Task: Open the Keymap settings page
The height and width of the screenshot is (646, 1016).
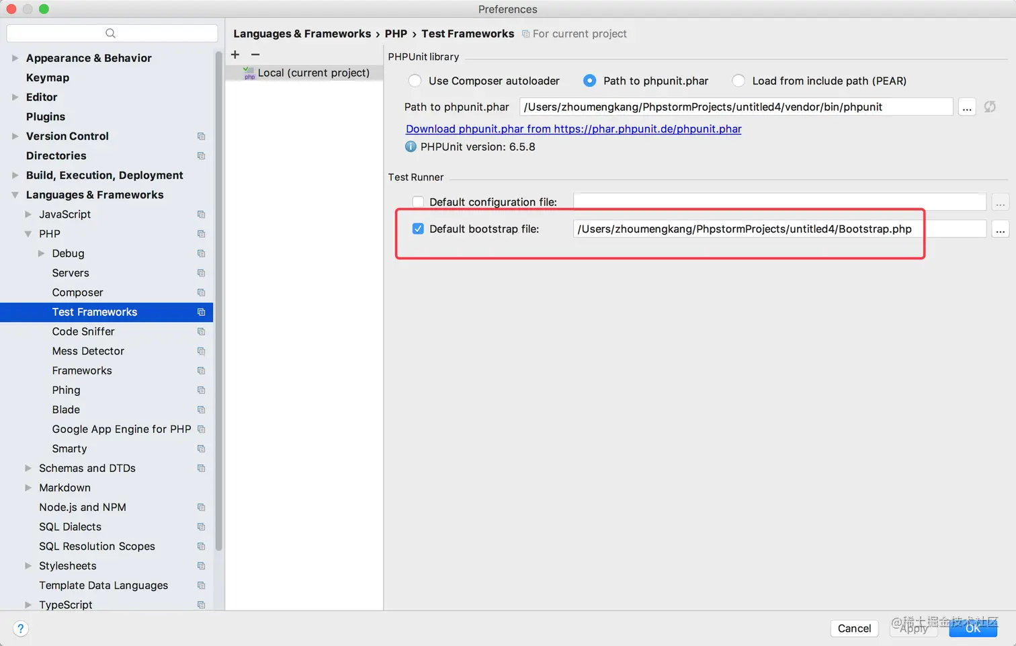Action: [x=48, y=78]
